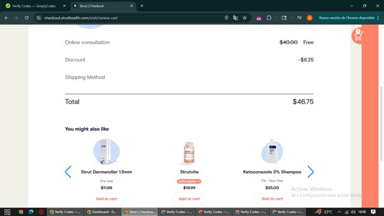
Task: Open the pink shop extension icon
Action: point(258,18)
